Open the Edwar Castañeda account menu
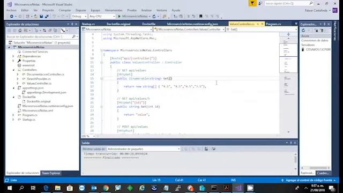 pyautogui.click(x=318, y=11)
